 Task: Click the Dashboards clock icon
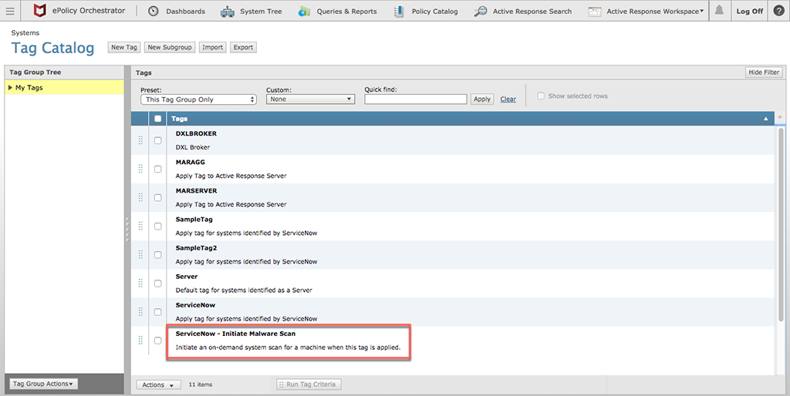coord(154,11)
